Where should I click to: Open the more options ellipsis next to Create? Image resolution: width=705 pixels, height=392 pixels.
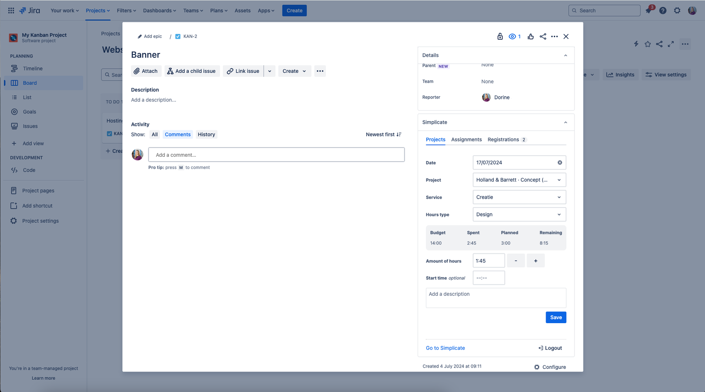(320, 71)
